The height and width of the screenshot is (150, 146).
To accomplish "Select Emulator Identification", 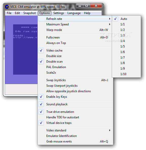I will pyautogui.click(x=75, y=136).
